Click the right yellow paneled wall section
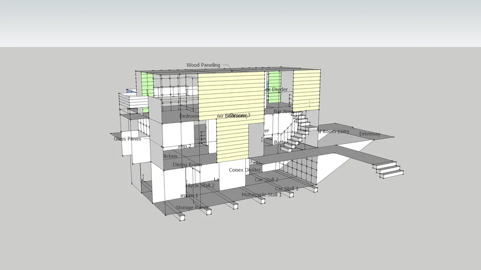This screenshot has width=481, height=270. 307,89
